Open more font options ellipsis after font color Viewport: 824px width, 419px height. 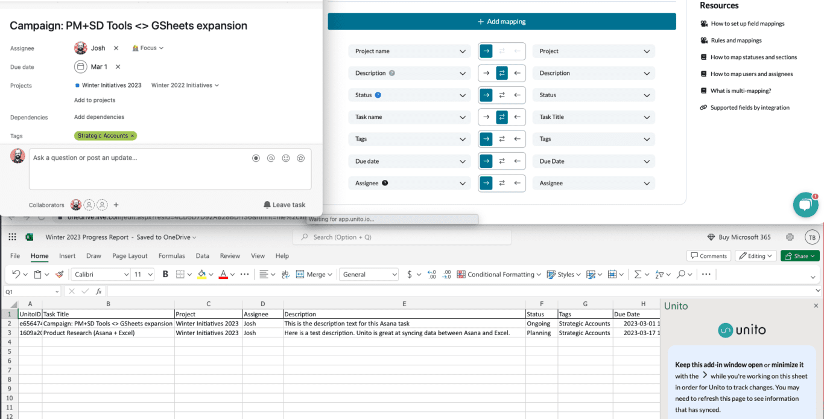pos(244,274)
